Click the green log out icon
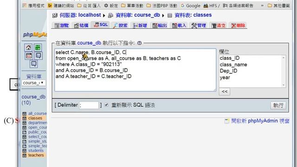This screenshot has height=167, width=297. (x=38, y=47)
